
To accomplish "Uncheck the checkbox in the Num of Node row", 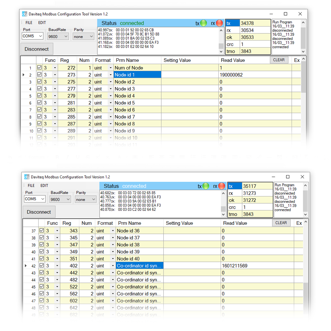I will (x=39, y=68).
